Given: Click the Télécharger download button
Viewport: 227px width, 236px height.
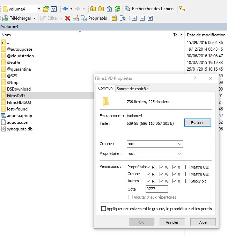Looking at the screenshot, I should click(x=18, y=18).
